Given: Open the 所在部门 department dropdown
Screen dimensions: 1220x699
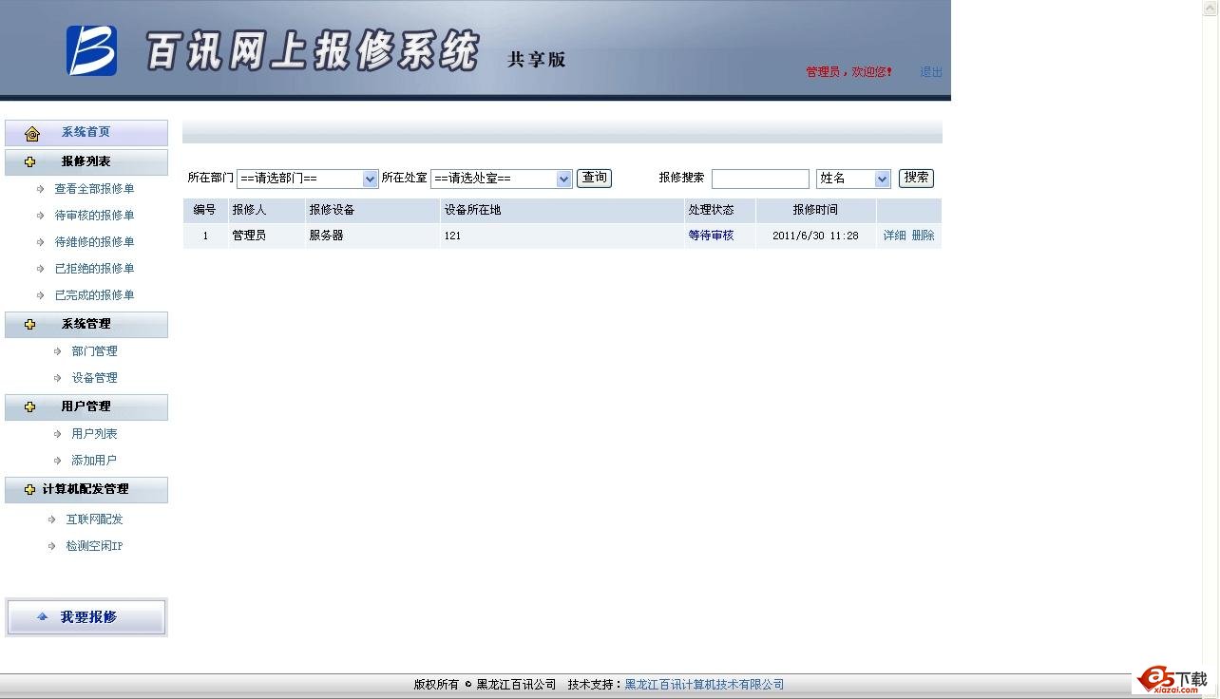Looking at the screenshot, I should tap(308, 179).
